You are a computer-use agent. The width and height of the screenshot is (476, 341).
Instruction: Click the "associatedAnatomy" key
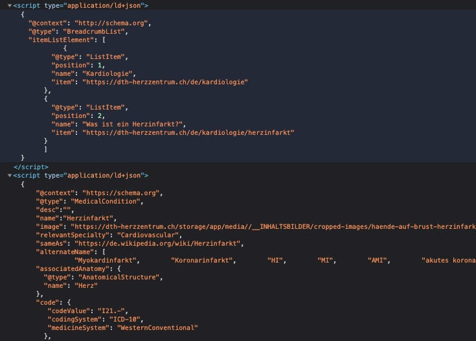(71, 269)
